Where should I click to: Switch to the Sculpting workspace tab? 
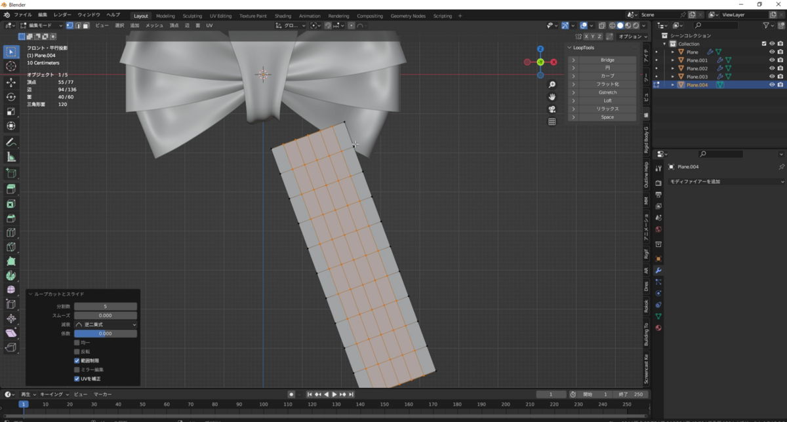pos(192,16)
